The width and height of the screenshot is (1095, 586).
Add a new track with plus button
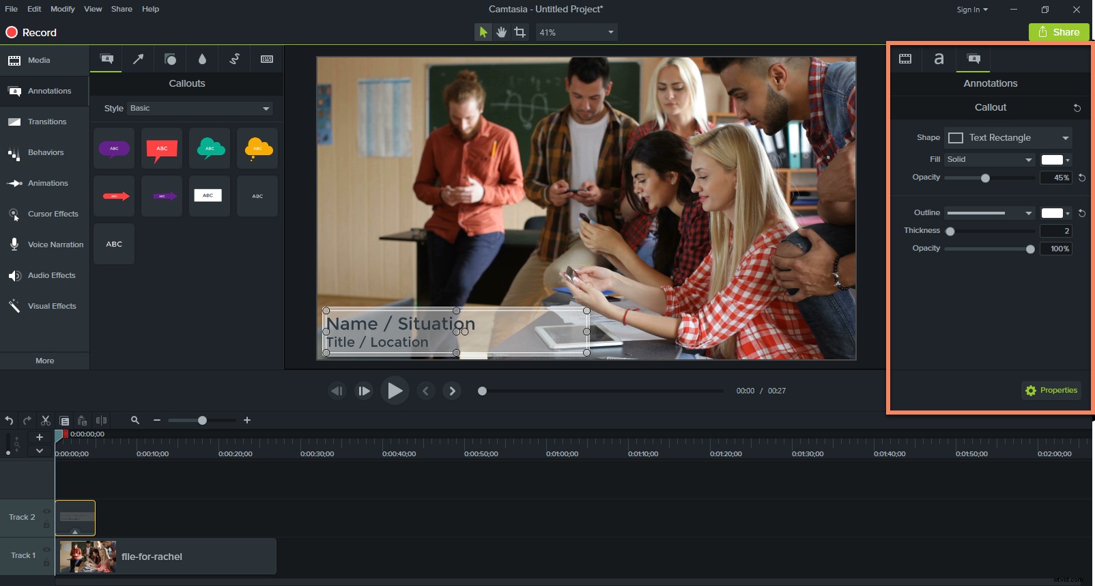[40, 437]
